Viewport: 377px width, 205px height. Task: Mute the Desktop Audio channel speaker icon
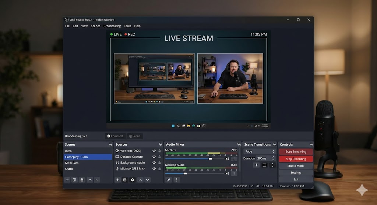point(227,173)
